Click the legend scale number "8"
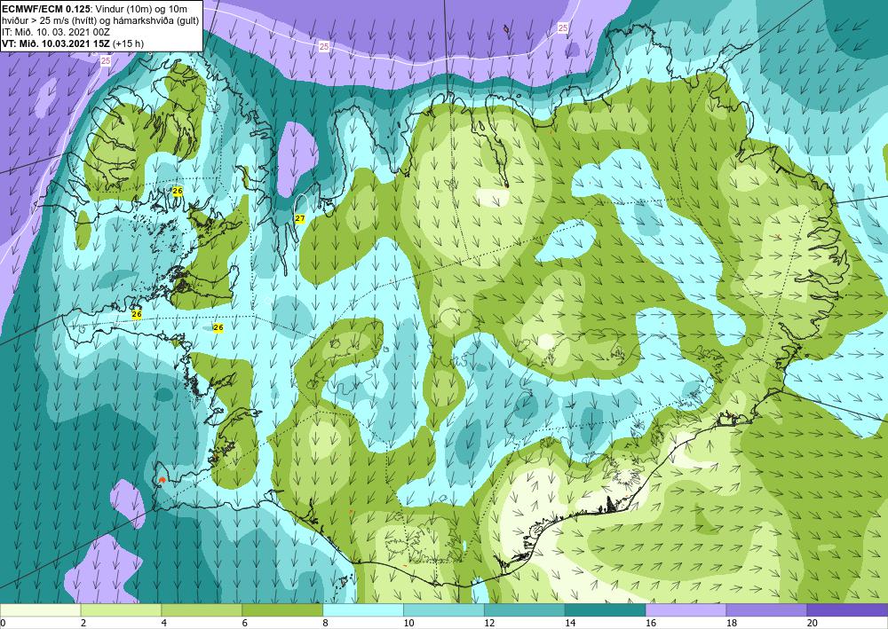The image size is (888, 629). (325, 623)
